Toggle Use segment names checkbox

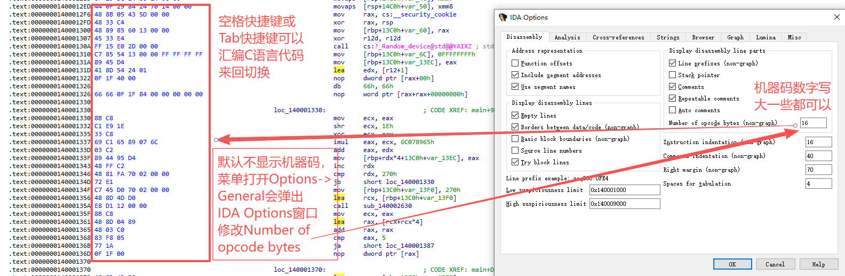(x=515, y=87)
